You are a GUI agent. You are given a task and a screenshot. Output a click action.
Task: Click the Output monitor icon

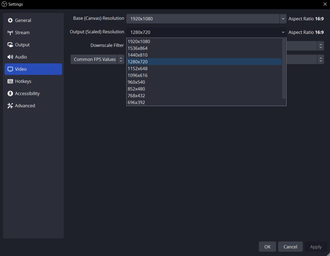coord(10,45)
